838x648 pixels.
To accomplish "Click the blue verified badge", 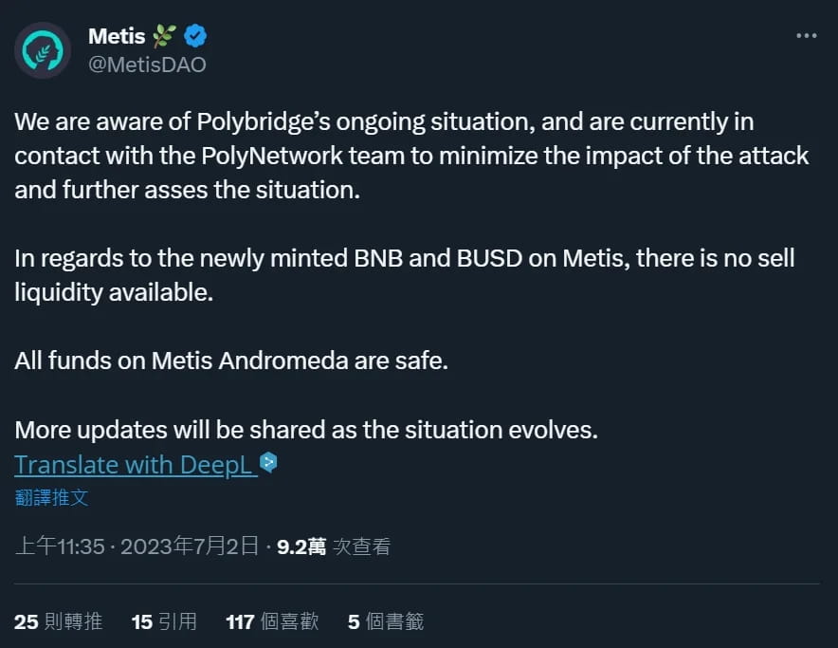I will point(196,37).
